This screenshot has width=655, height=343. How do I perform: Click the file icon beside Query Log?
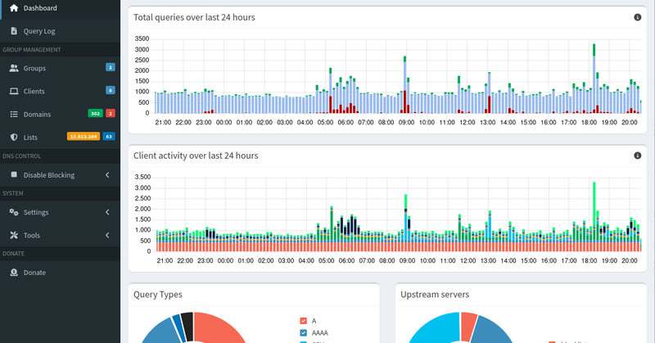14,31
